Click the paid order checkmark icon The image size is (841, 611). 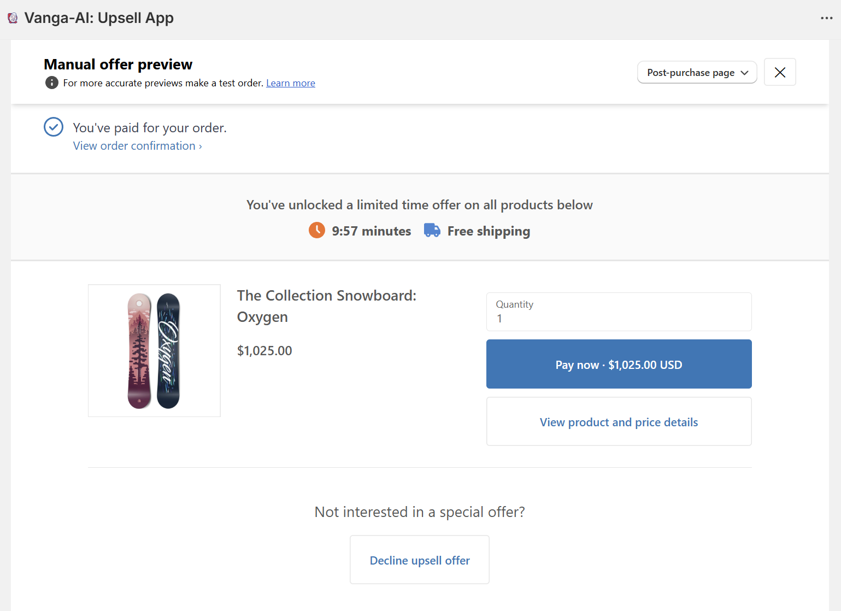(x=54, y=127)
